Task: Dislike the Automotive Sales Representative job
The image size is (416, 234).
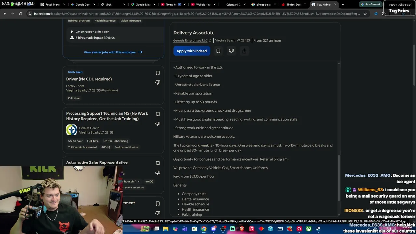Action: click(158, 173)
